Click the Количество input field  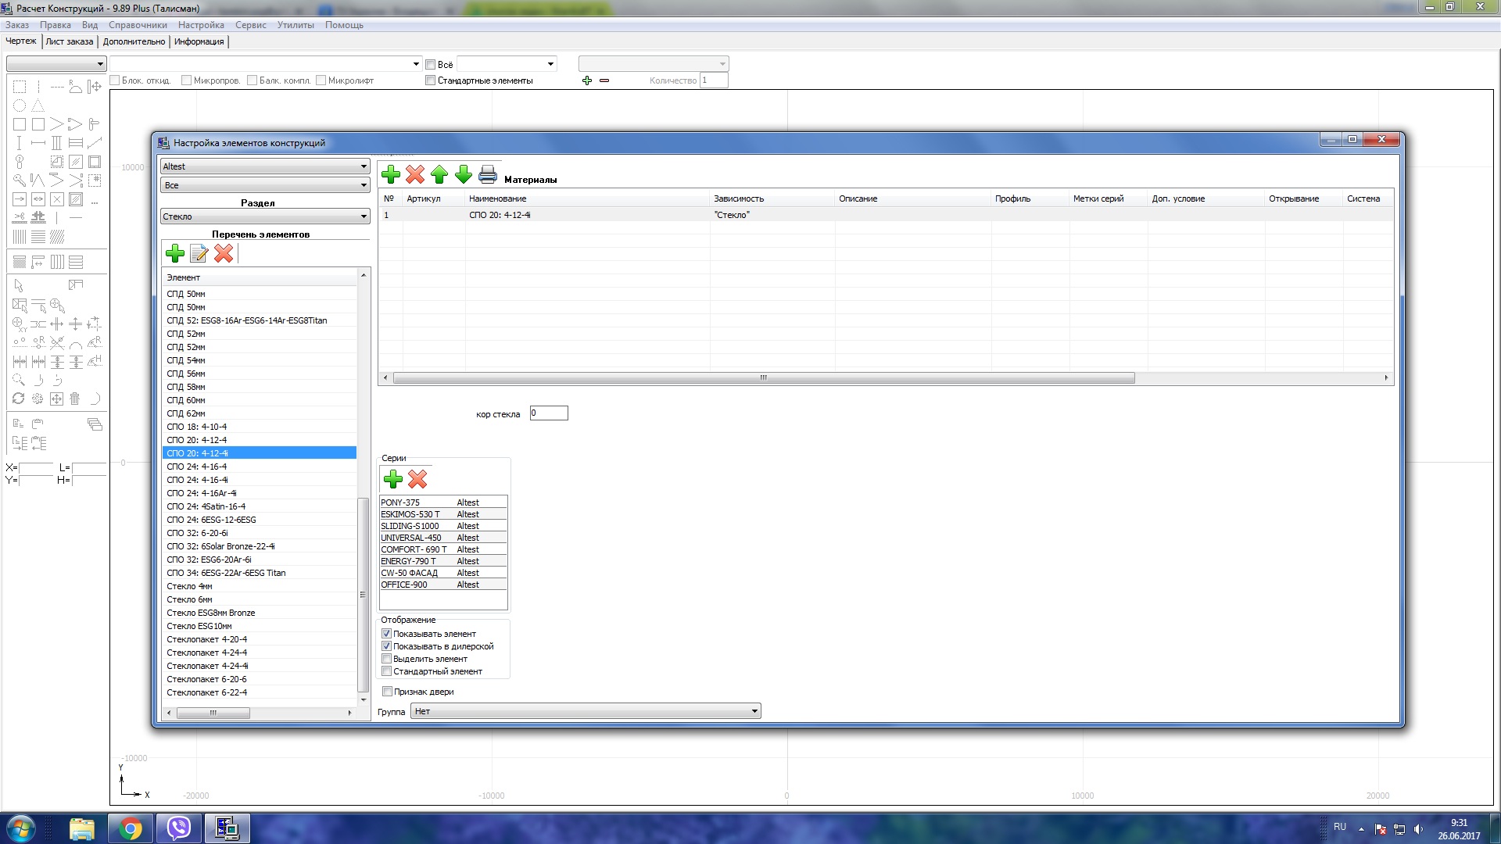point(714,80)
